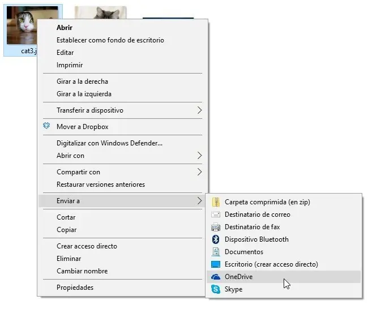Choose Abrir from the context menu

pos(122,28)
